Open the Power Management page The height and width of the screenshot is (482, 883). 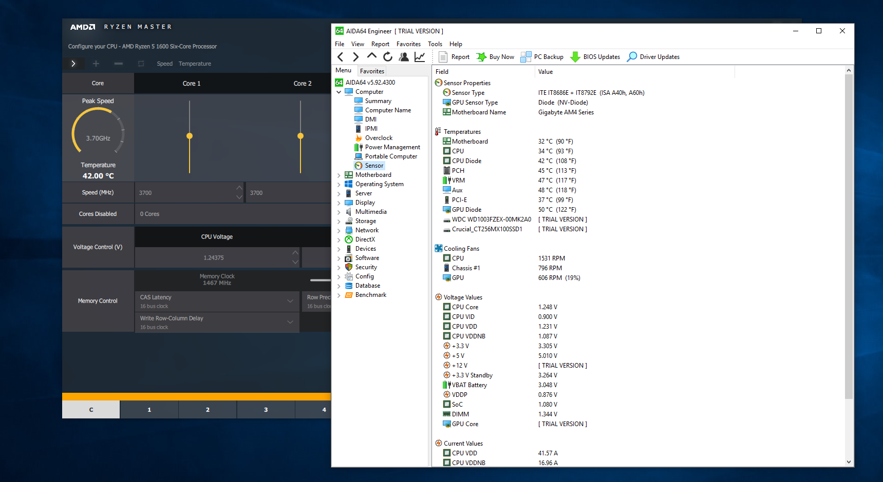click(x=392, y=147)
